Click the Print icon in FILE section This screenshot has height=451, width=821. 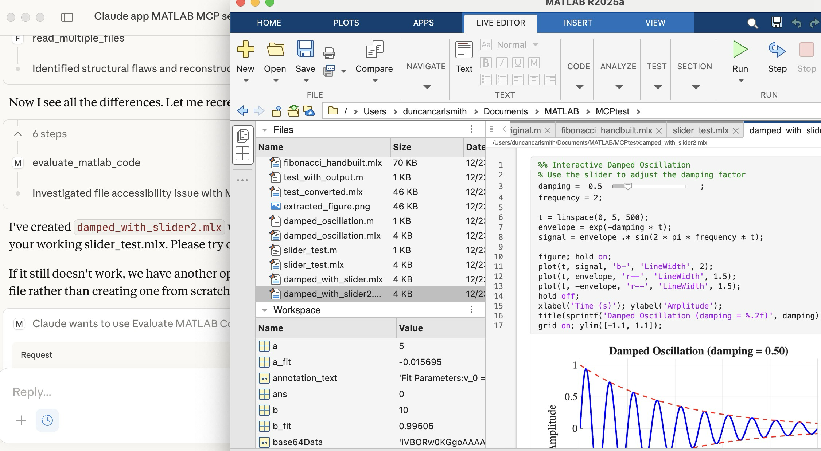click(329, 53)
